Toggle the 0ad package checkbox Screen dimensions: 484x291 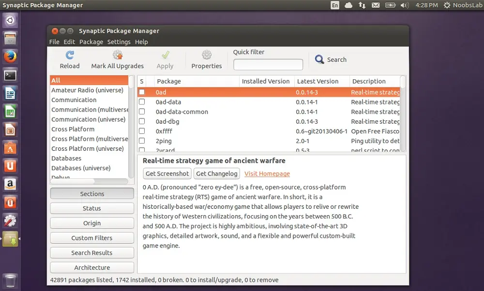[x=142, y=92]
